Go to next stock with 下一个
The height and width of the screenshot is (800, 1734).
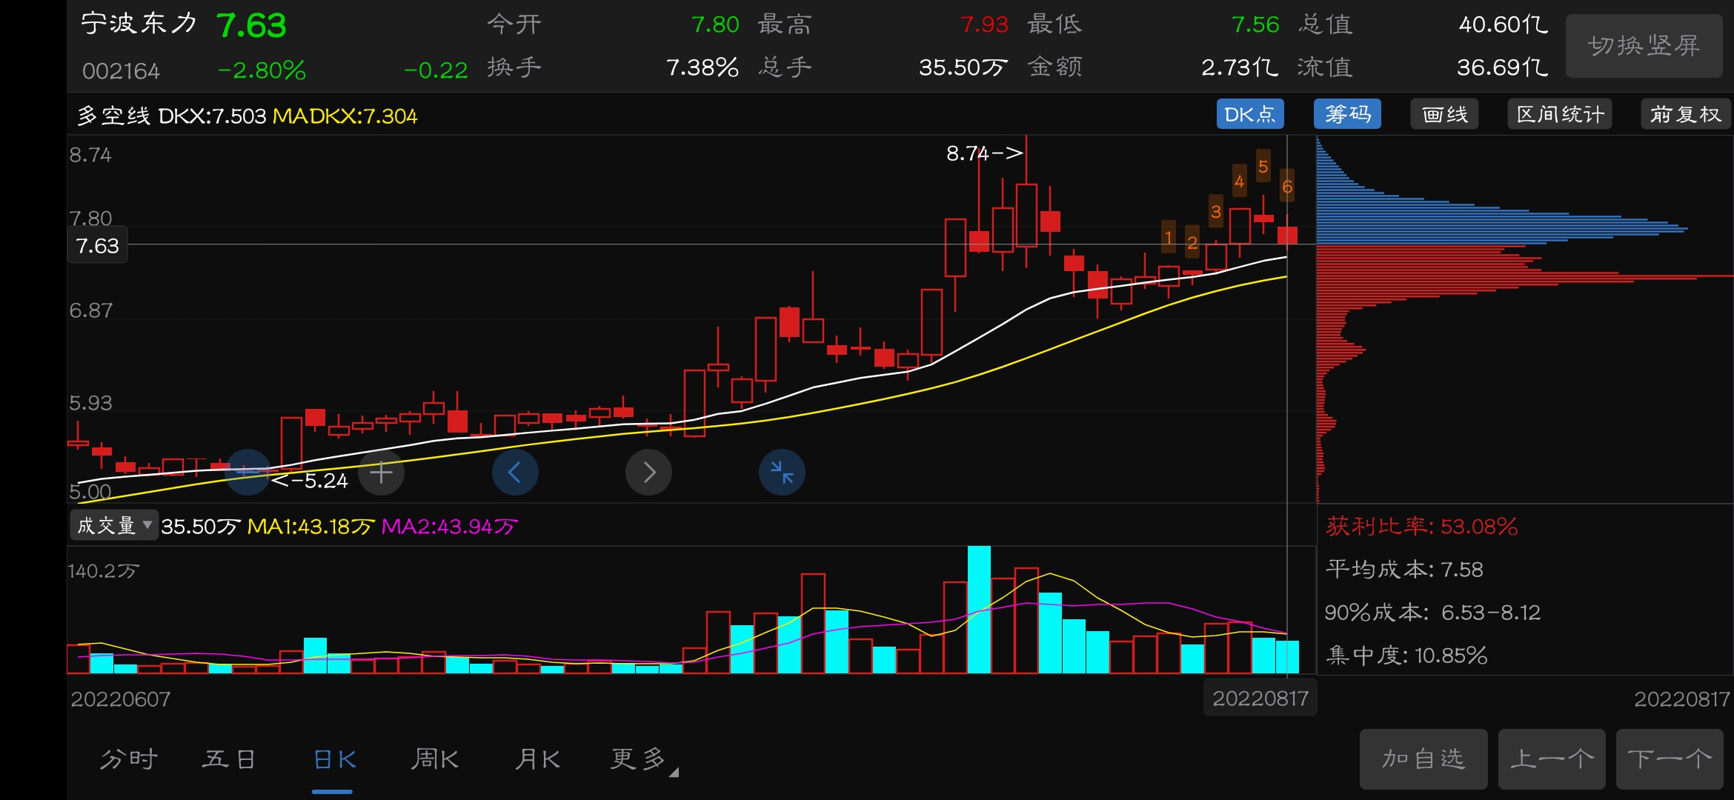[x=1670, y=759]
